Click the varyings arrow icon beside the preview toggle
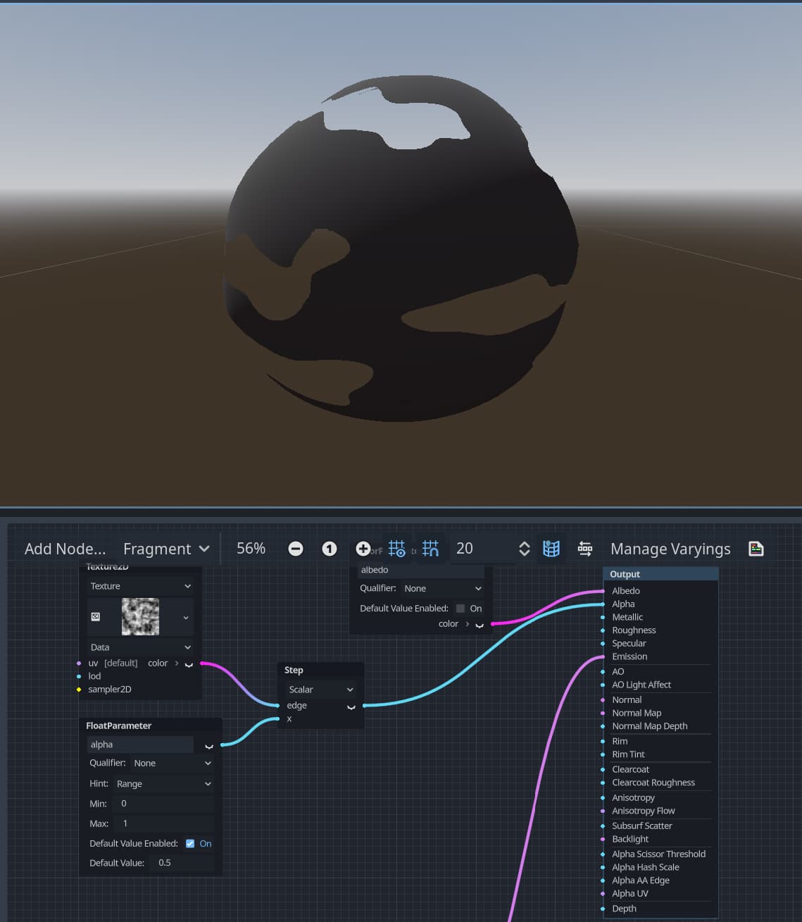The height and width of the screenshot is (922, 802). (584, 549)
